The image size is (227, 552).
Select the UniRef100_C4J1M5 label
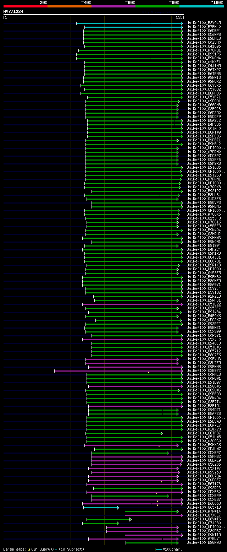204,66
